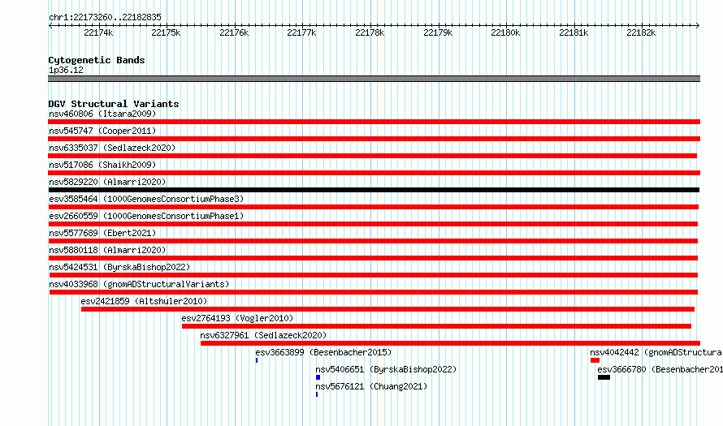
Task: Select the short red bar below nsv4042442
Action: 595,360
